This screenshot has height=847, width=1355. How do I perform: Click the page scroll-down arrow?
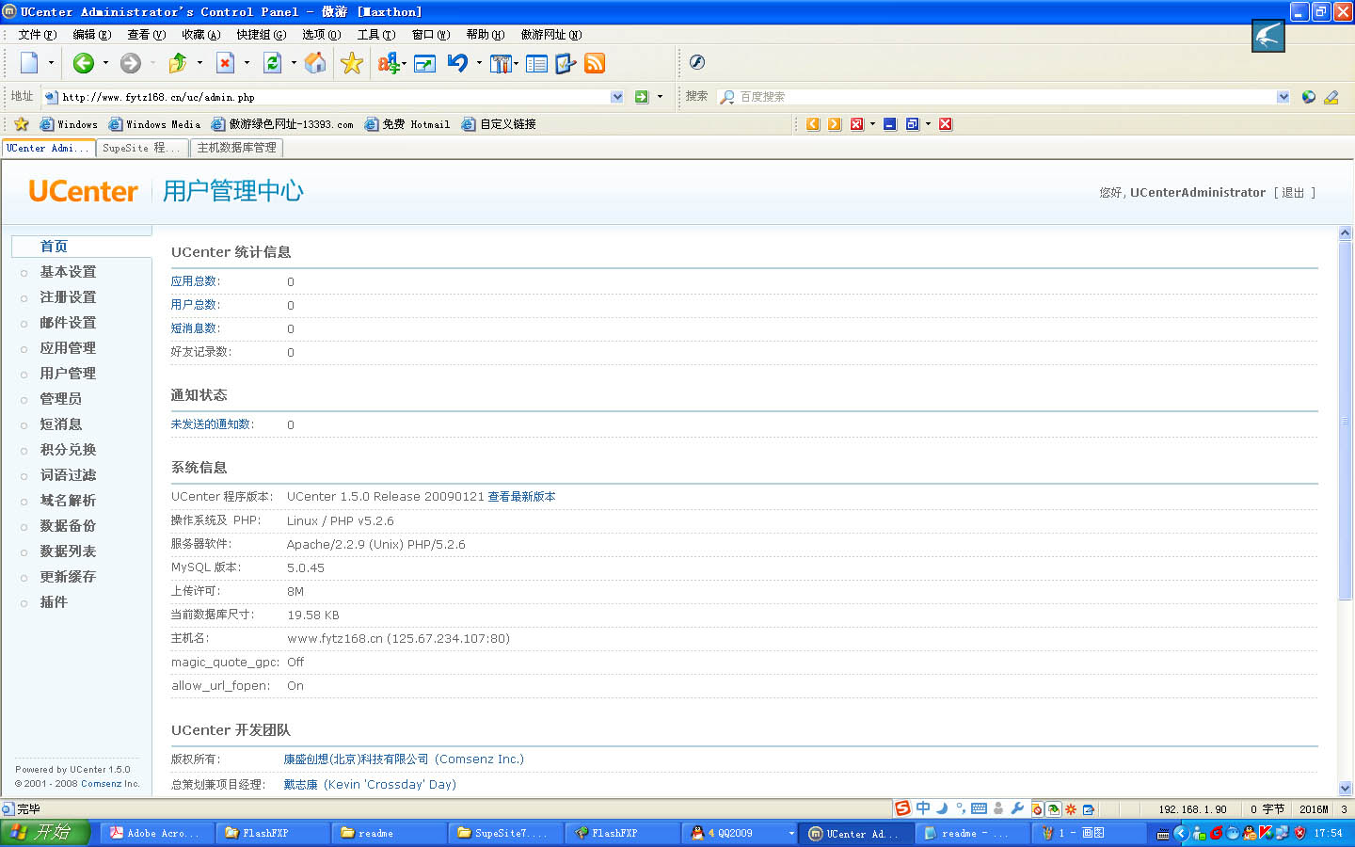click(x=1345, y=788)
